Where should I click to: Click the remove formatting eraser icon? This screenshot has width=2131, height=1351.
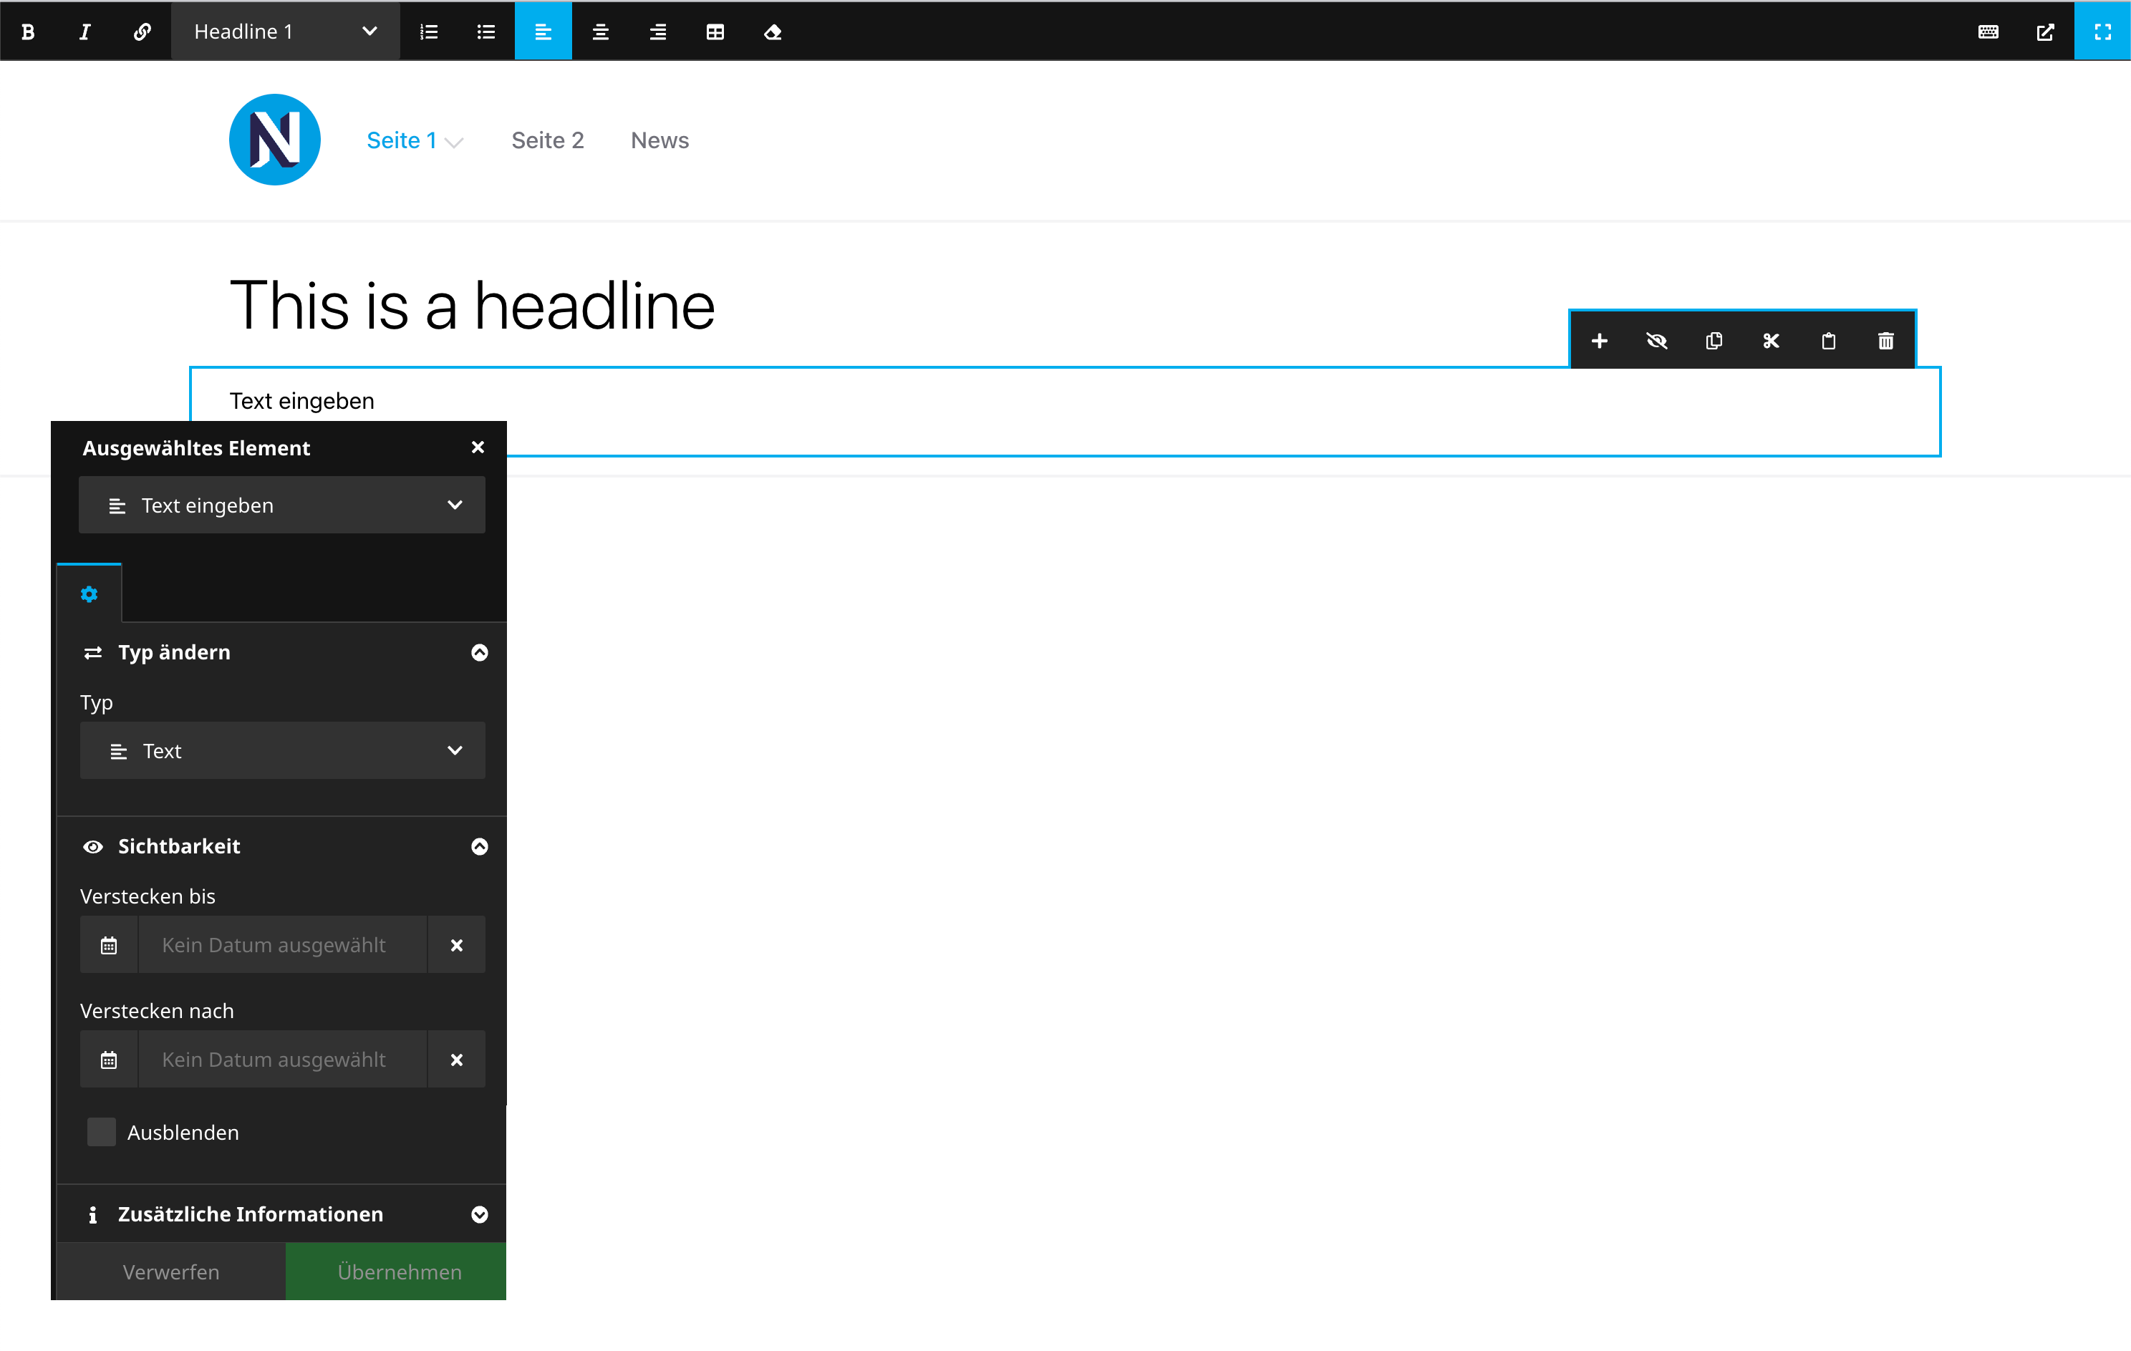click(x=773, y=32)
